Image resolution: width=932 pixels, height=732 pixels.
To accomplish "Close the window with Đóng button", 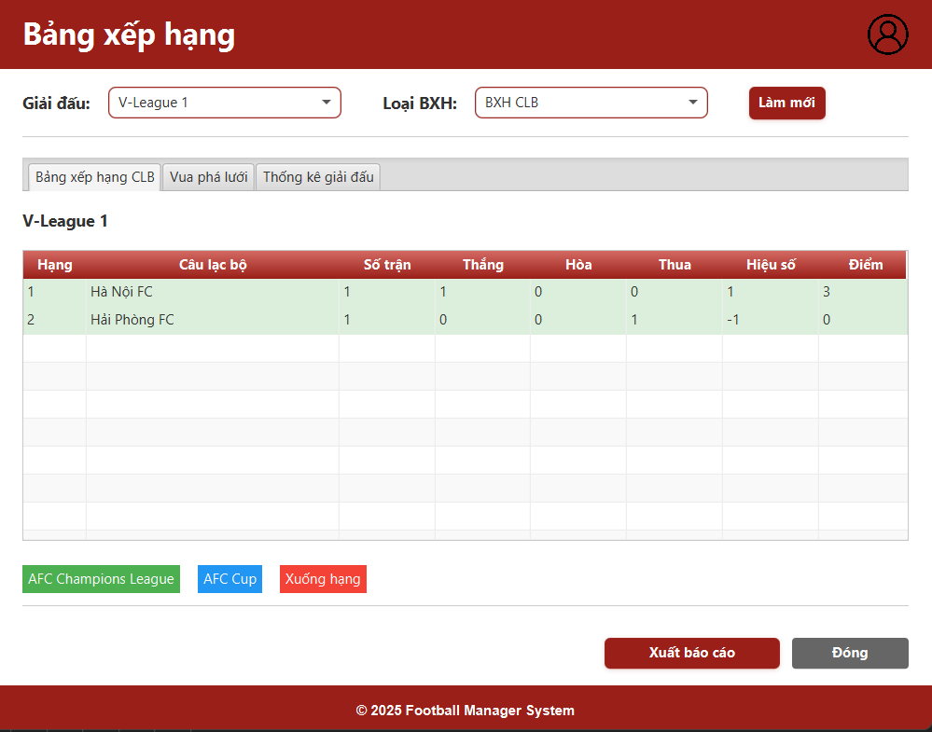I will pyautogui.click(x=849, y=653).
